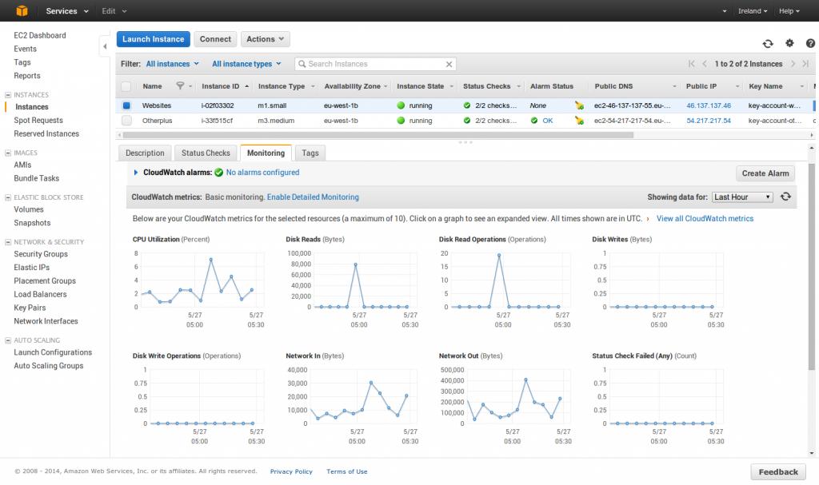Open the Help dropdown menu
Screen dimensions: 819x485
(789, 11)
